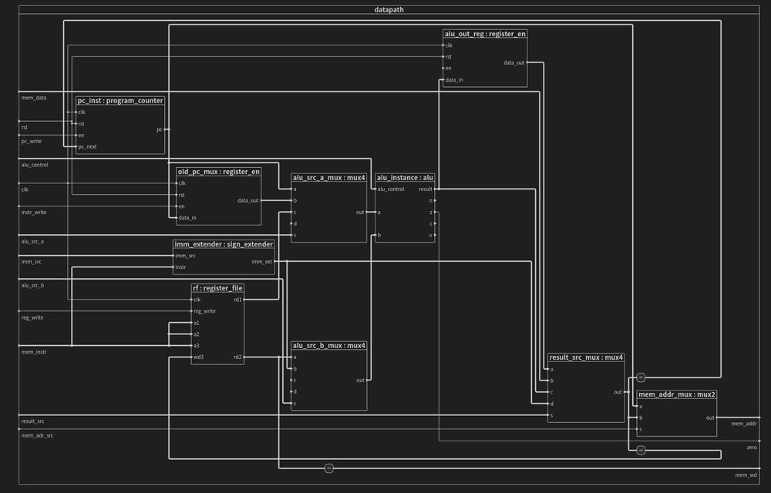Click the pc output port on pc_inst
This screenshot has width=771, height=493.
160,129
